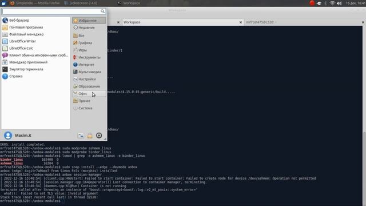Open the Настройки category
This screenshot has height=206, width=366.
coord(89,79)
